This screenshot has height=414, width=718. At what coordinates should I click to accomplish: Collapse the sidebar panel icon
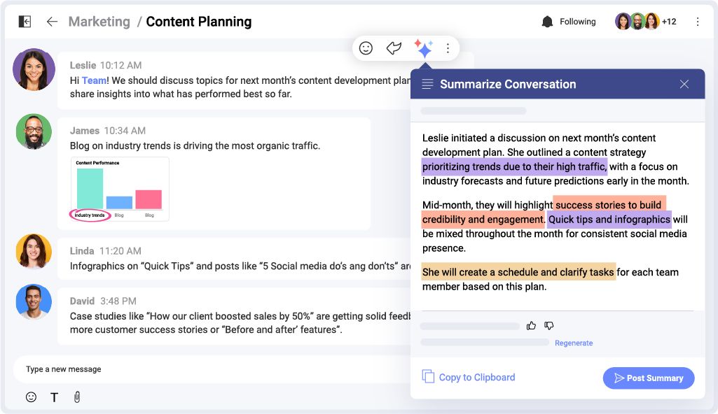pyautogui.click(x=25, y=22)
